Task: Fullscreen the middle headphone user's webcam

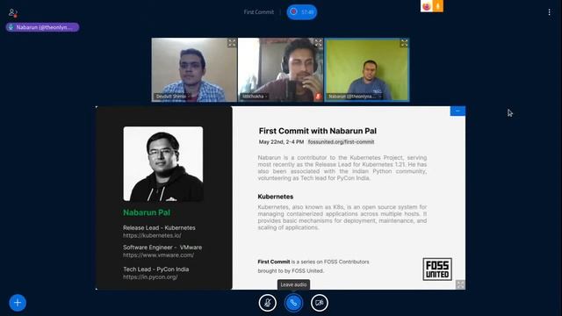Action: pyautogui.click(x=318, y=43)
